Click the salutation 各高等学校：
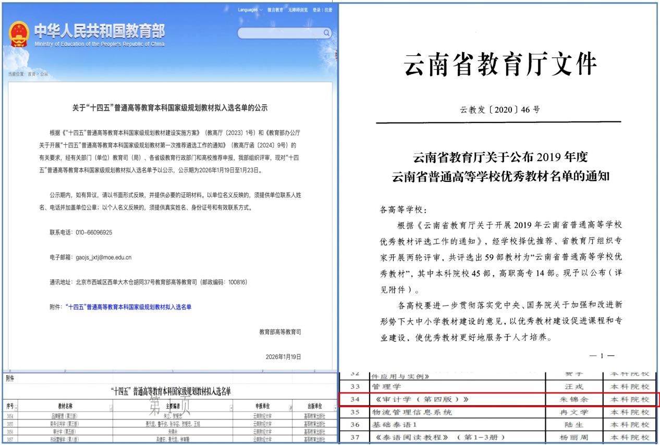The image size is (660, 445). tap(404, 211)
